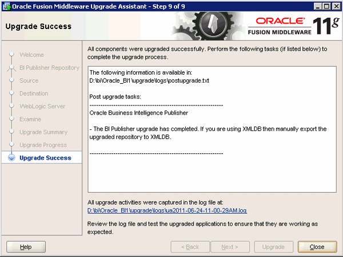Click the 'Review the log file' note
This screenshot has height=257, width=343.
202,228
